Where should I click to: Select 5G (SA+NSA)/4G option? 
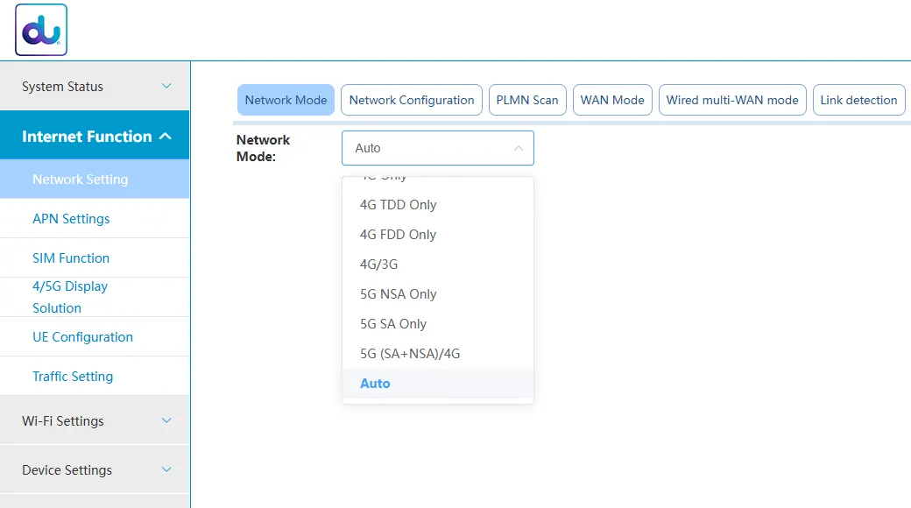coord(410,354)
